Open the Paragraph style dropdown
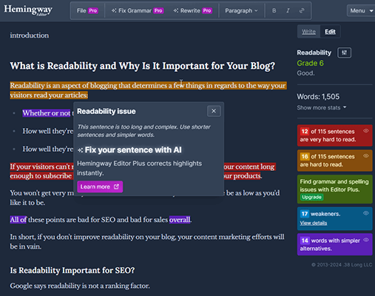 tap(241, 10)
